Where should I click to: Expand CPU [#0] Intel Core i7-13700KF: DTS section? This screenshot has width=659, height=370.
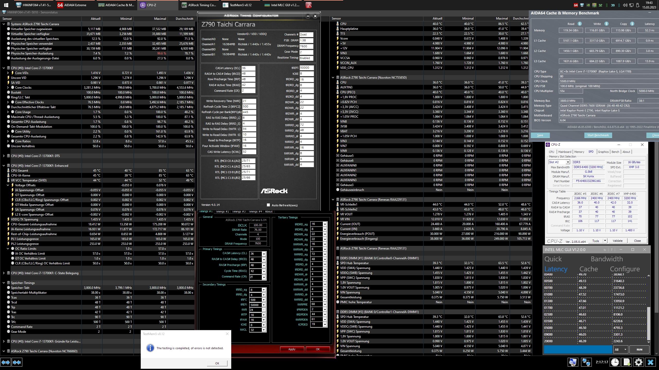4,156
